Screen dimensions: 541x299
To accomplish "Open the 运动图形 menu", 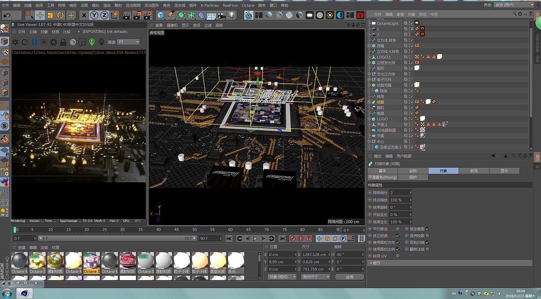I will (x=152, y=5).
